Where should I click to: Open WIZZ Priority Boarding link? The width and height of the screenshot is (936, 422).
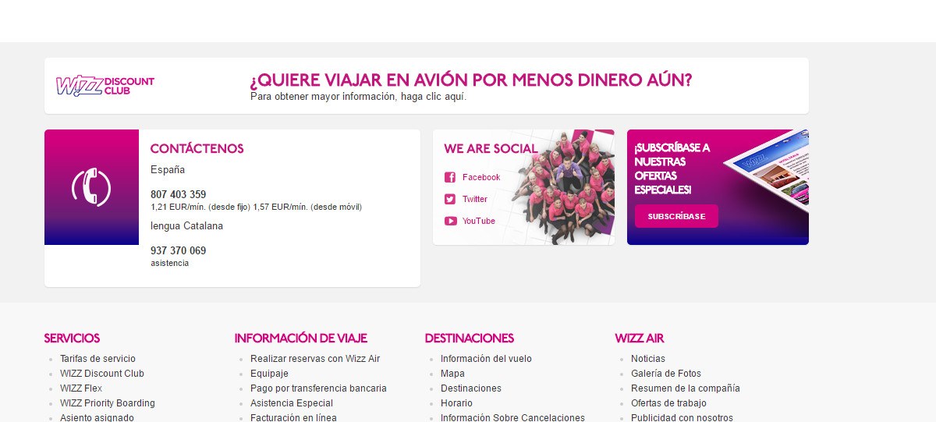tap(108, 403)
